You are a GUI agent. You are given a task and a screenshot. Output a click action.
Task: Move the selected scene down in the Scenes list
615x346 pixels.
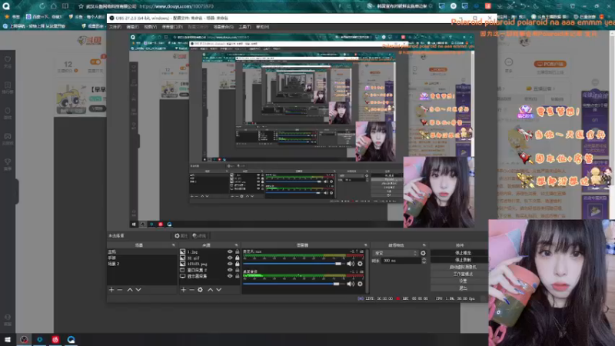point(138,290)
